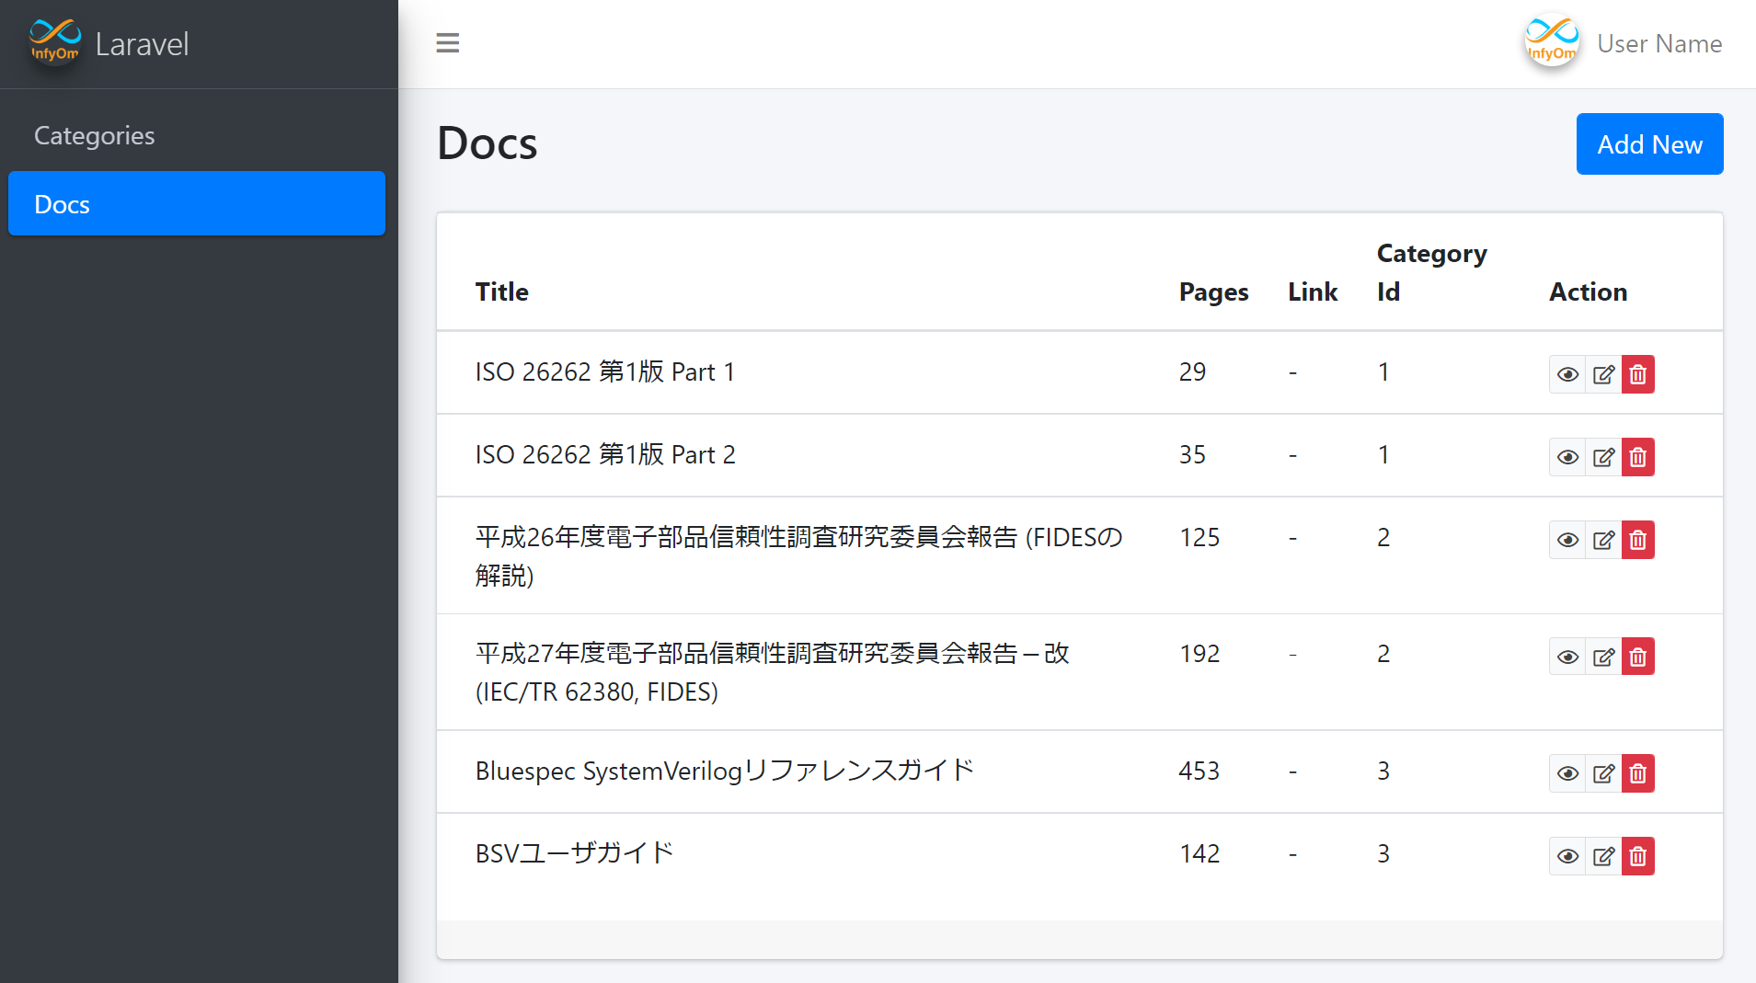Edit the 125-page FIDES report entry
The width and height of the screenshot is (1756, 983).
[x=1603, y=540]
